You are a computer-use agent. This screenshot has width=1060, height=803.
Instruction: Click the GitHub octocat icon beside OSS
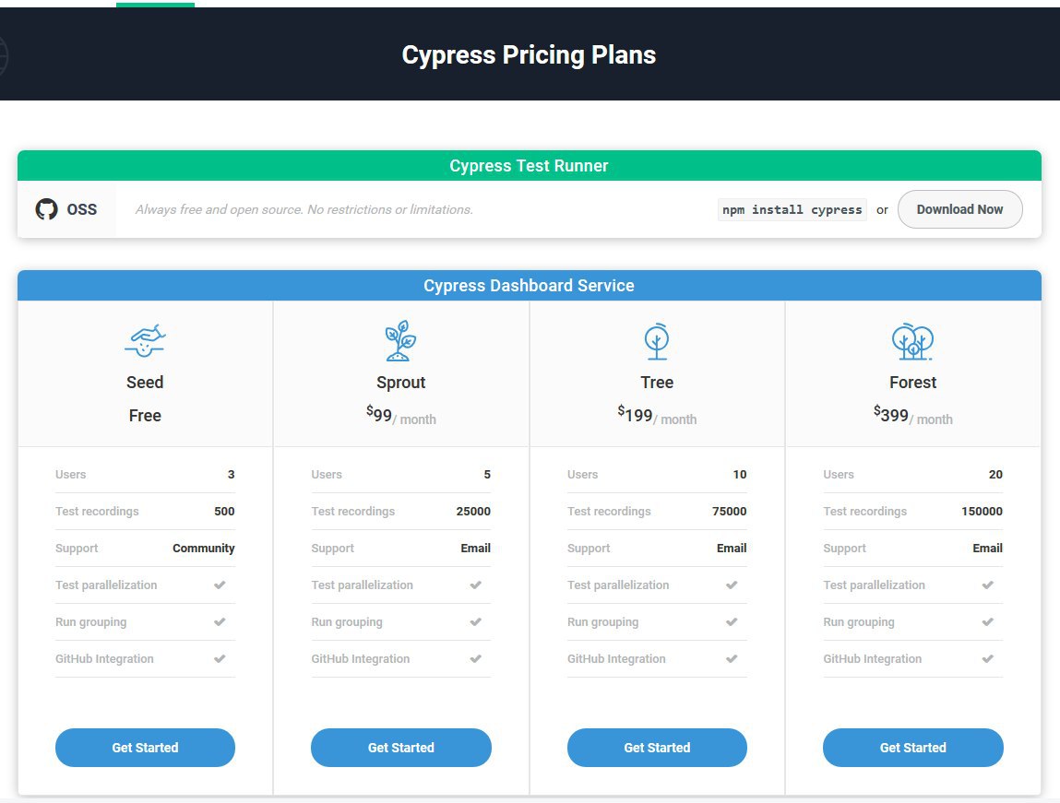coord(47,209)
